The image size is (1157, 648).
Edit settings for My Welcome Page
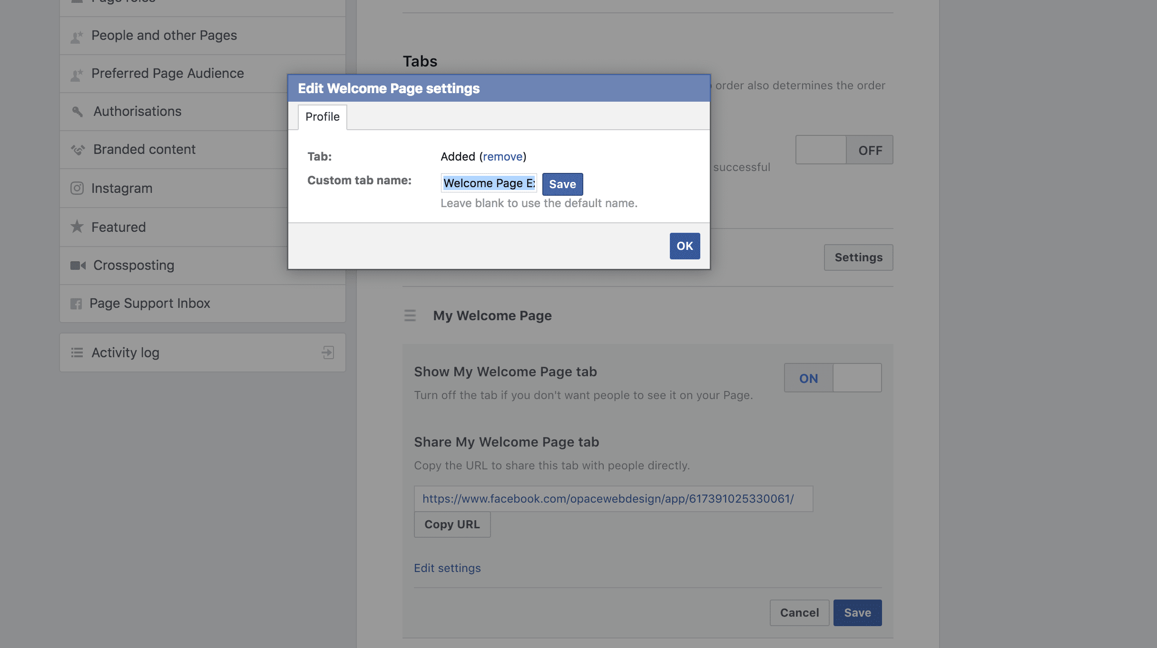point(447,567)
